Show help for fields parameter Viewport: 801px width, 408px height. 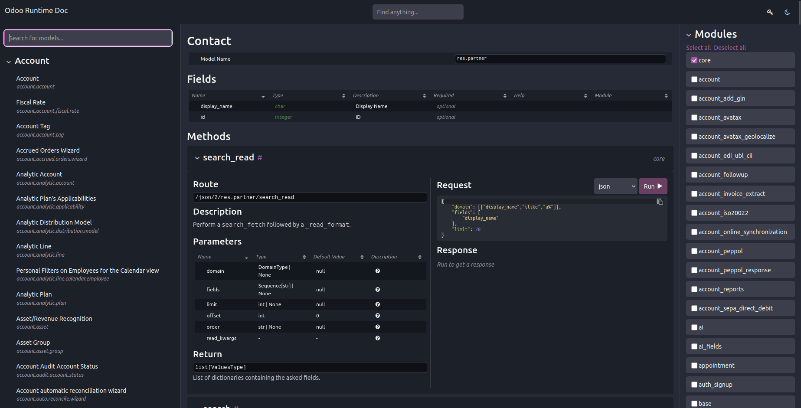point(378,290)
